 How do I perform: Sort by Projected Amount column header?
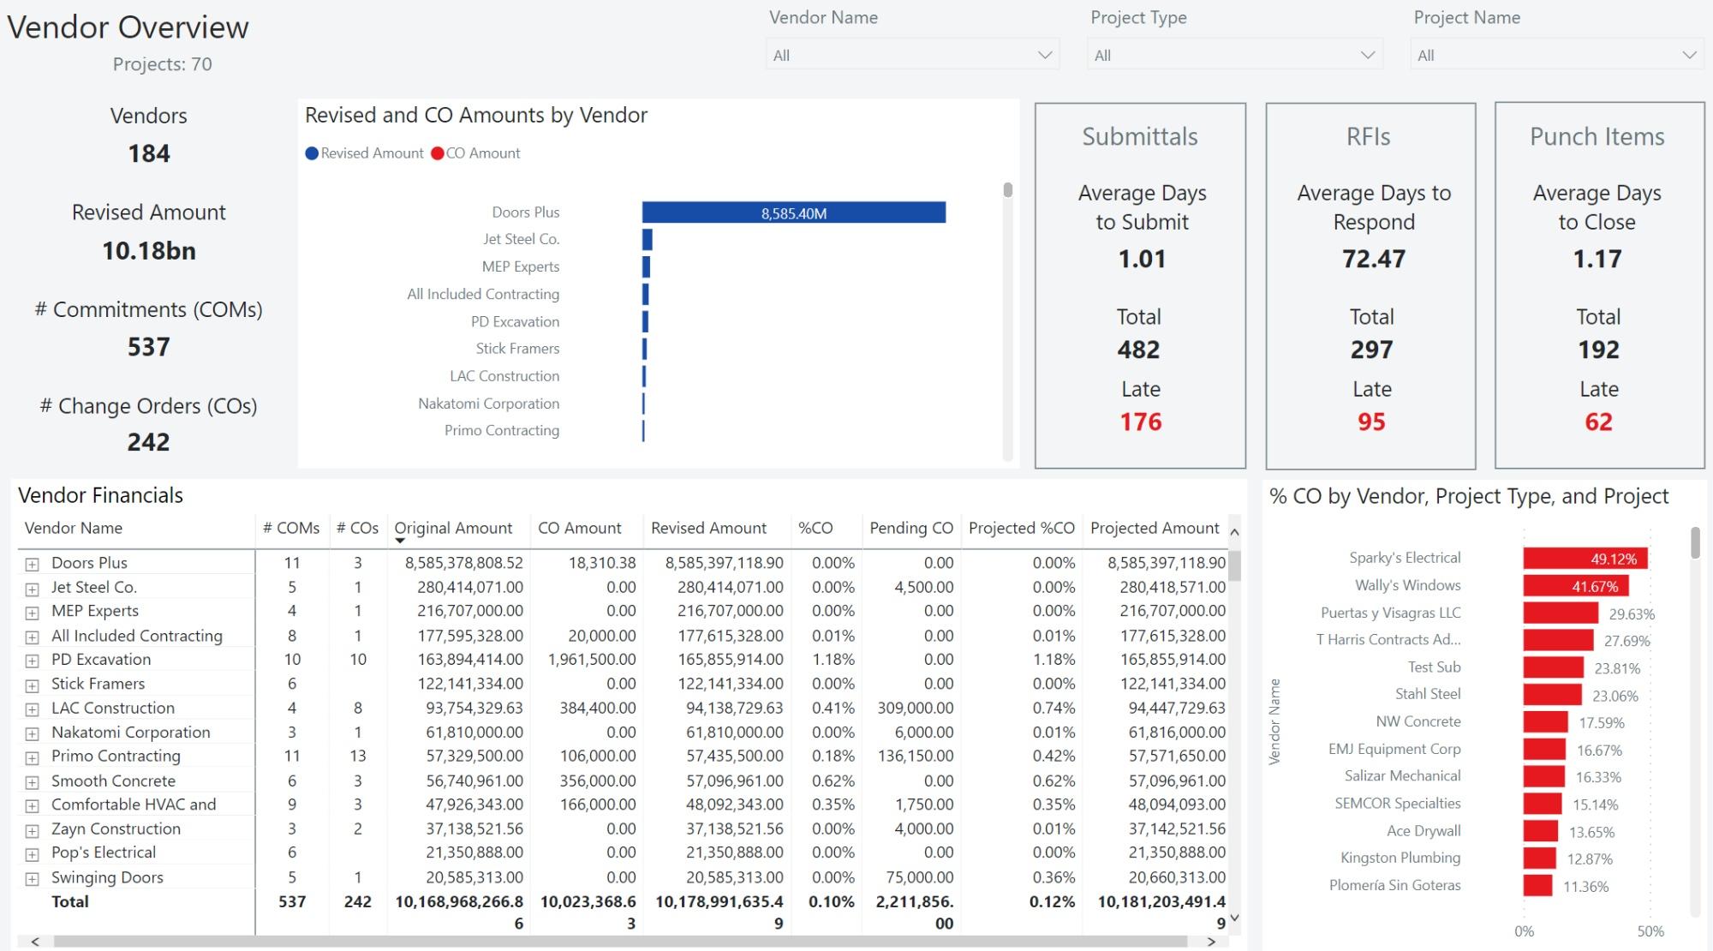1154,529
